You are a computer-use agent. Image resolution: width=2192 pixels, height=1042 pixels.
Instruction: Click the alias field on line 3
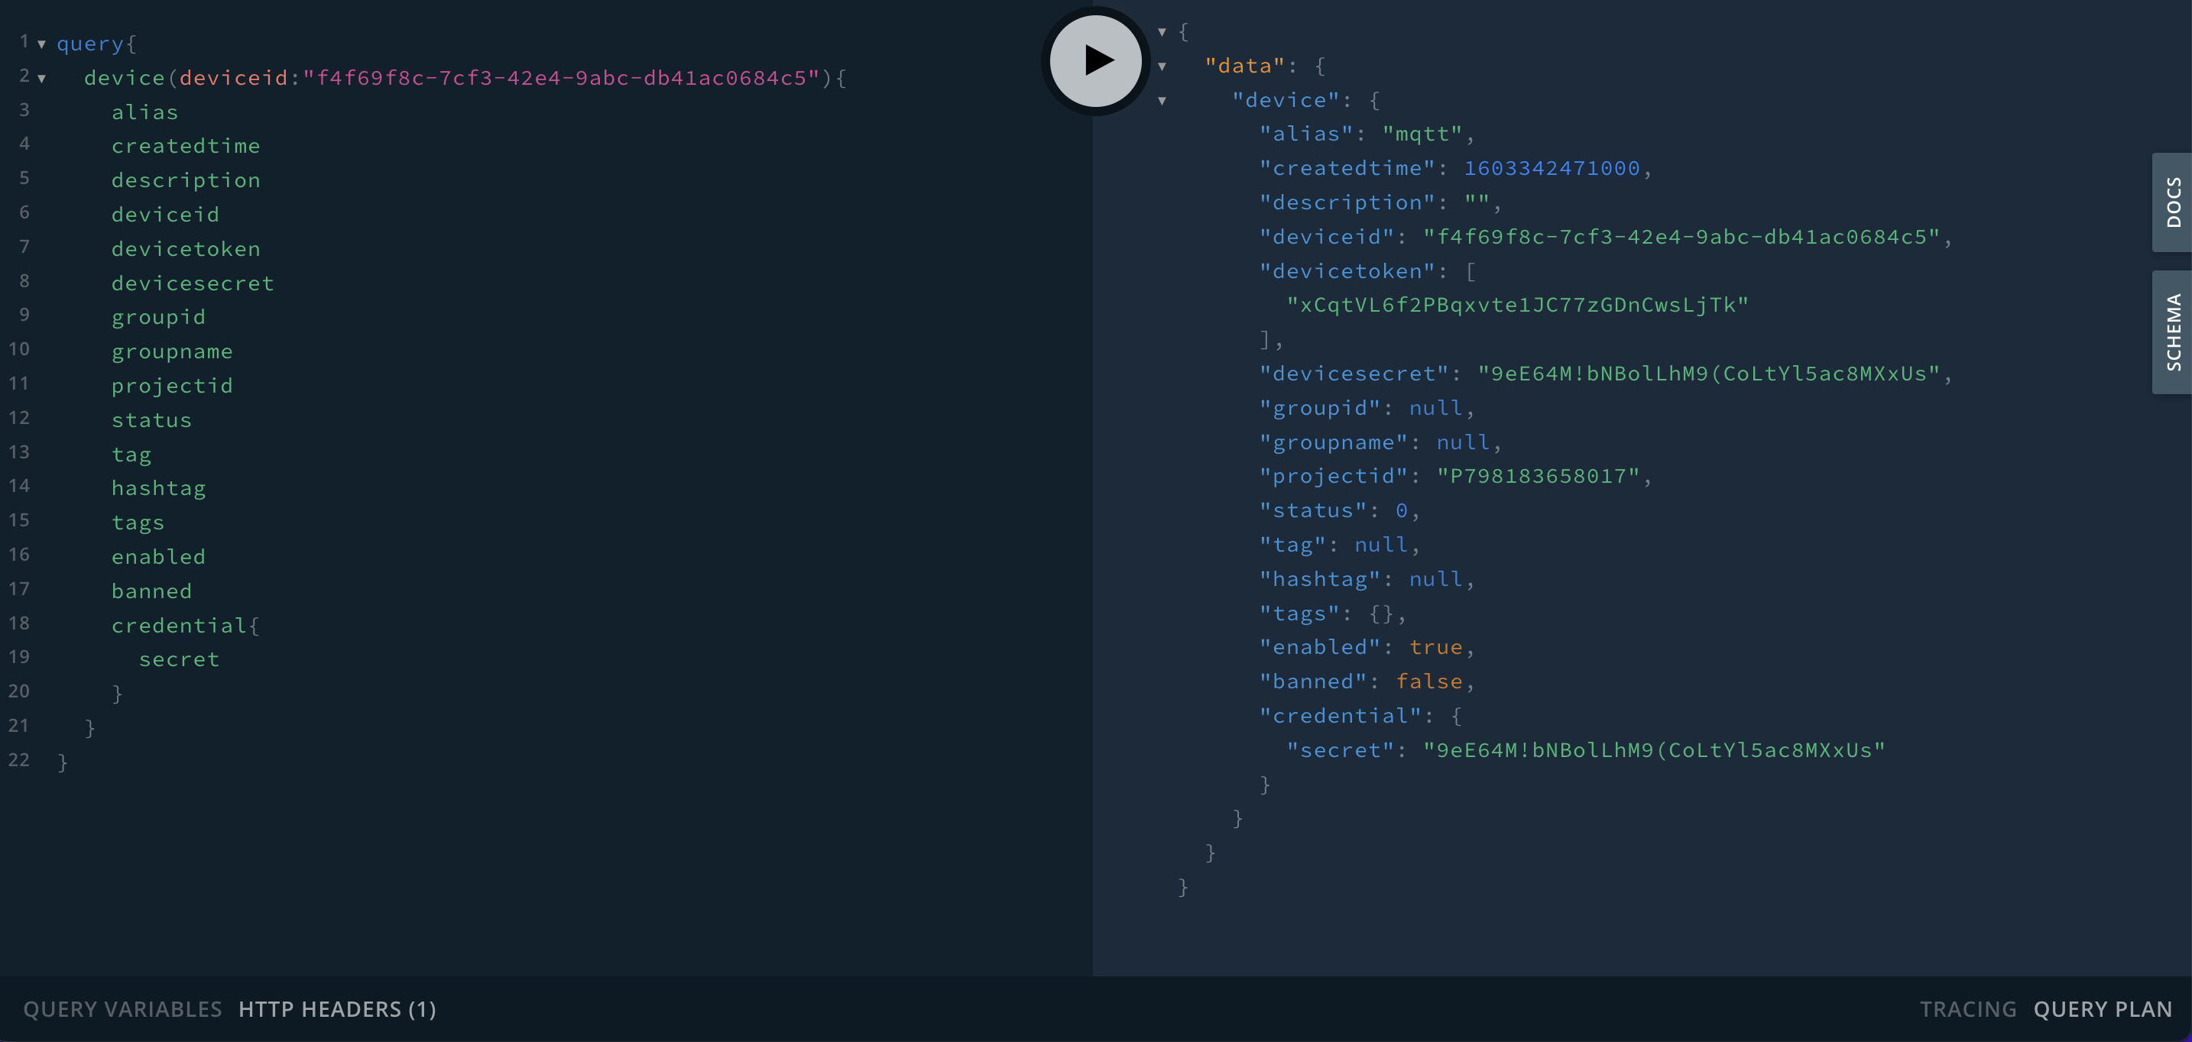click(144, 112)
